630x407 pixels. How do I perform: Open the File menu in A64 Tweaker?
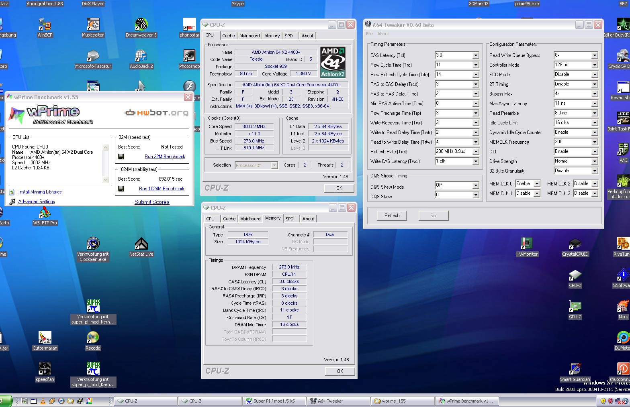pos(369,34)
